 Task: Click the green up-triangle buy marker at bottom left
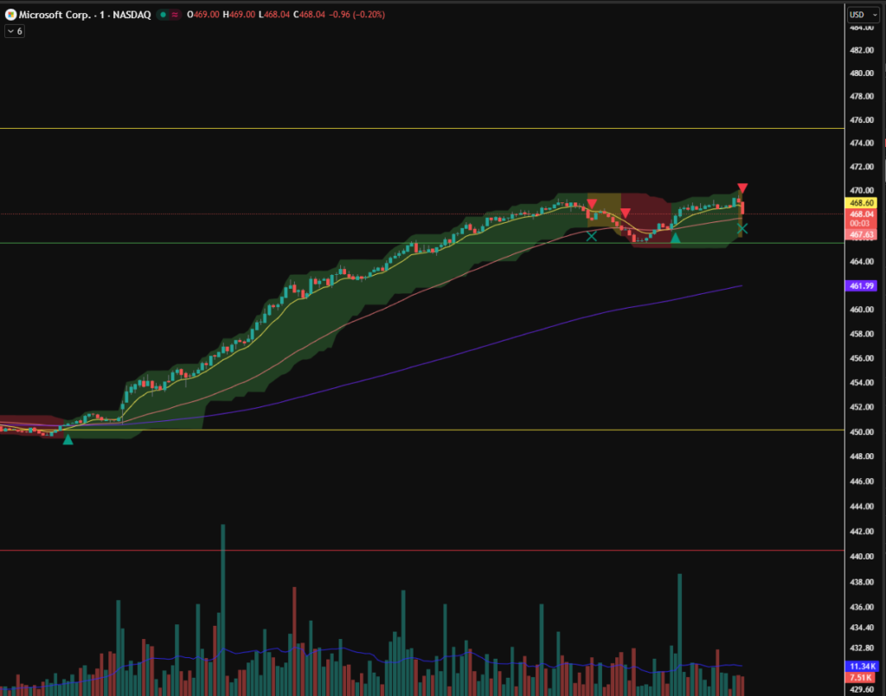(68, 439)
